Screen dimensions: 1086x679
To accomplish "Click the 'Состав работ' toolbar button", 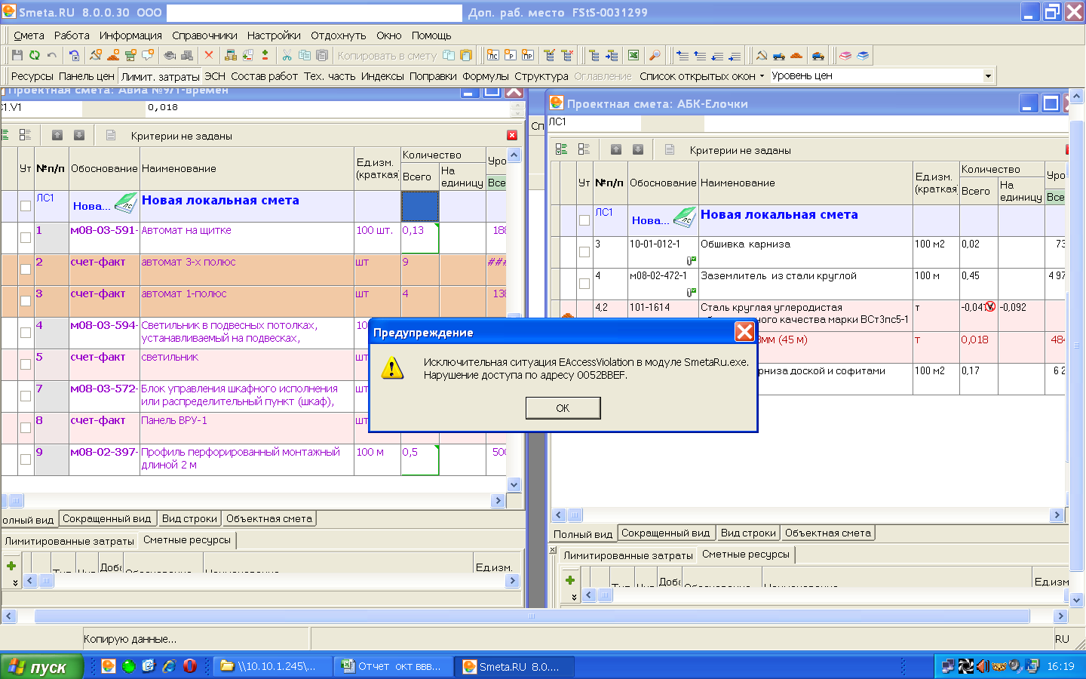I will (x=264, y=76).
